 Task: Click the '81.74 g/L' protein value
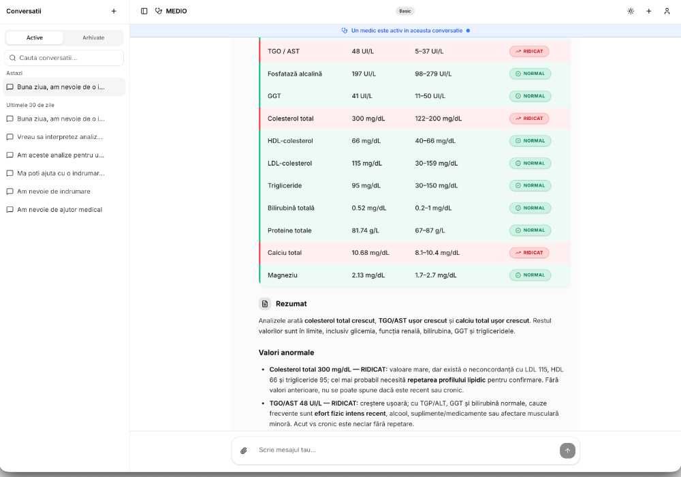point(365,231)
